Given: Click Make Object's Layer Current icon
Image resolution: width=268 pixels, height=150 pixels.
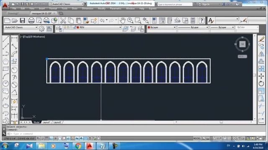Looking at the screenshot, I should (125, 29).
